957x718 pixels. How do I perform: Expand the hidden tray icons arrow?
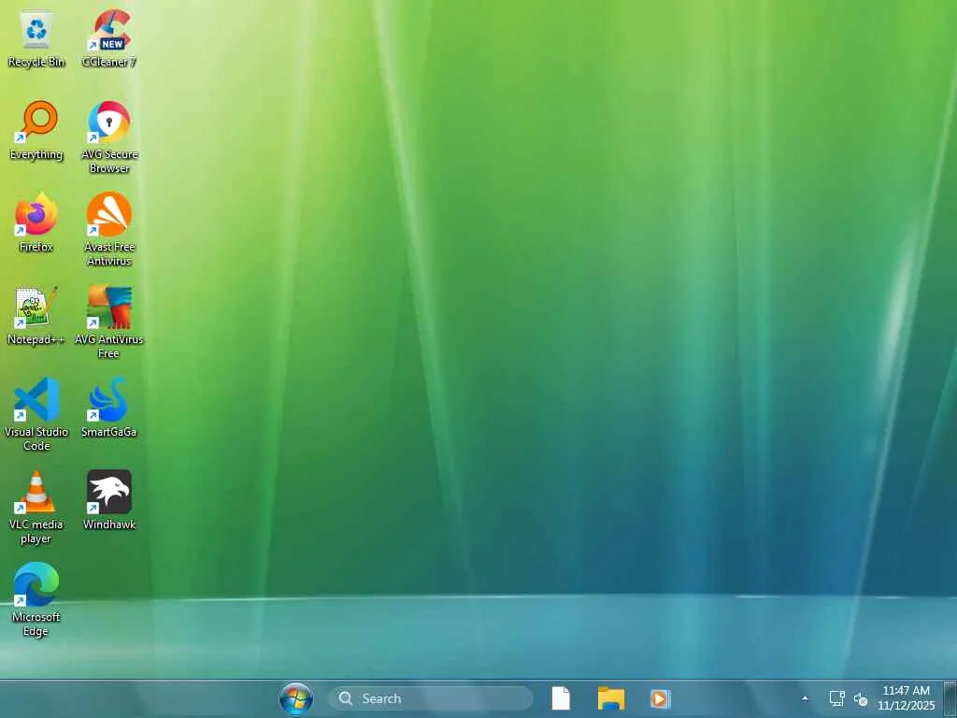[x=805, y=698]
